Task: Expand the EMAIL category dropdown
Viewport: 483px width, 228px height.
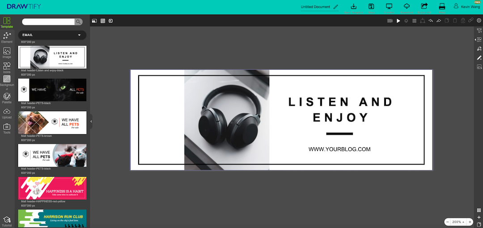Action: point(52,35)
